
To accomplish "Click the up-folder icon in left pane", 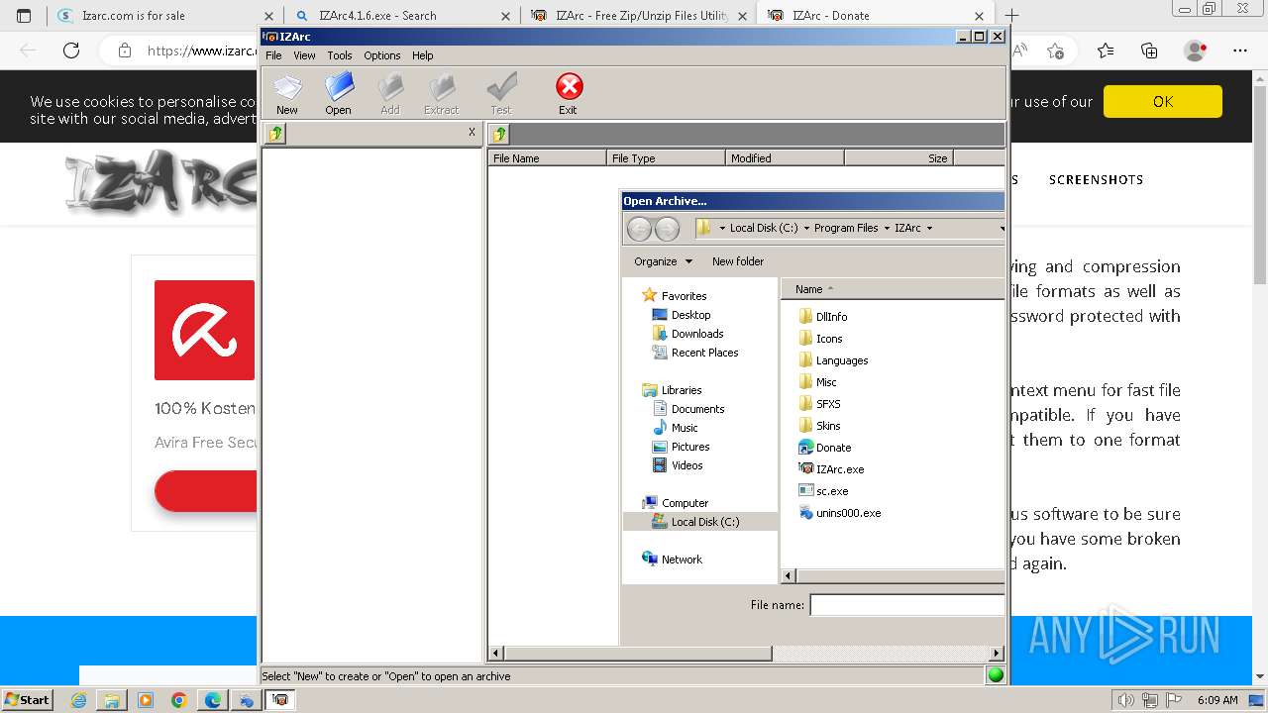I will (x=275, y=134).
